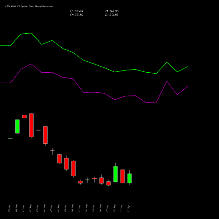Click the 17 Aug date label
Viewport: 219px width, 219px height.
click(x=52, y=208)
